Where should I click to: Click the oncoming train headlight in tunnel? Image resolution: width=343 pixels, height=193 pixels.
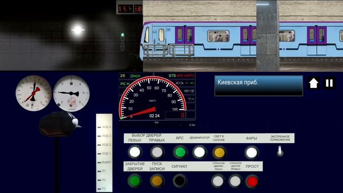pos(77,30)
